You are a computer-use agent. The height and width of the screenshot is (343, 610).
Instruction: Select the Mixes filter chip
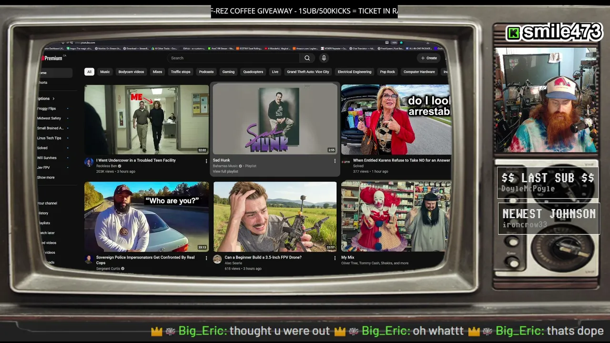(157, 72)
